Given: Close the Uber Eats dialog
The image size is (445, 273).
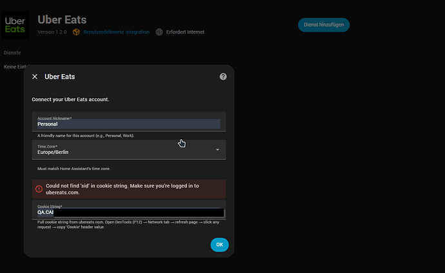Looking at the screenshot, I should coord(35,77).
